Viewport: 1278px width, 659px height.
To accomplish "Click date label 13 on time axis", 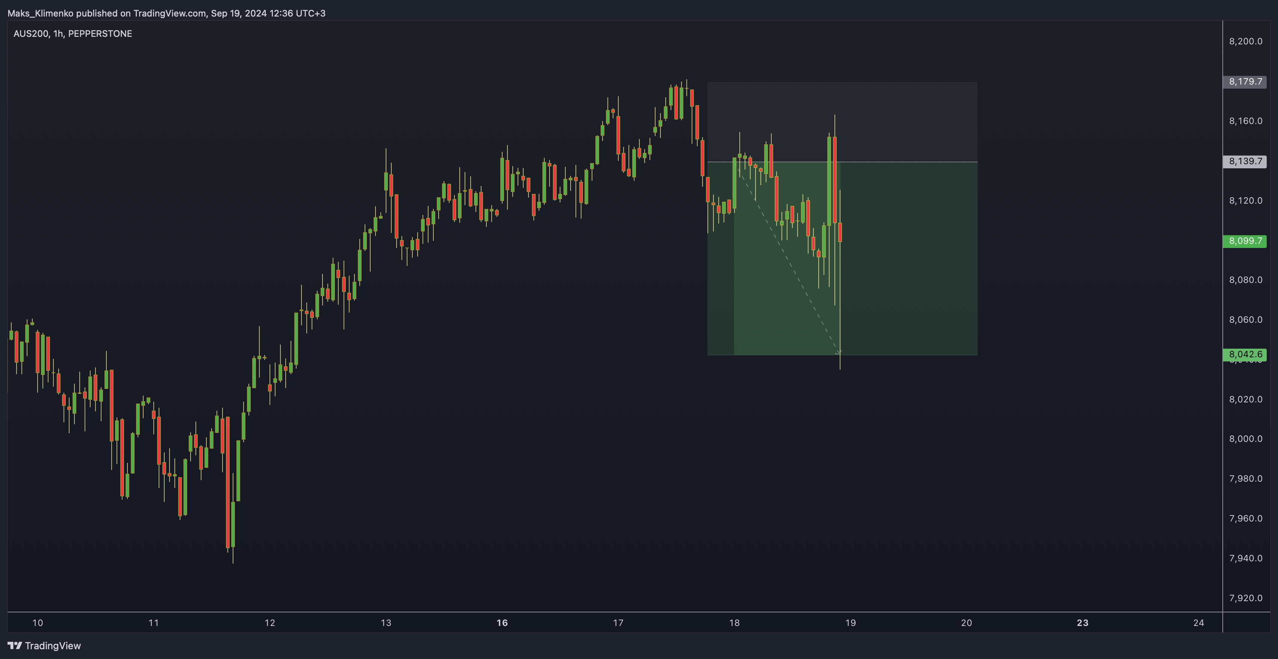I will [x=386, y=623].
